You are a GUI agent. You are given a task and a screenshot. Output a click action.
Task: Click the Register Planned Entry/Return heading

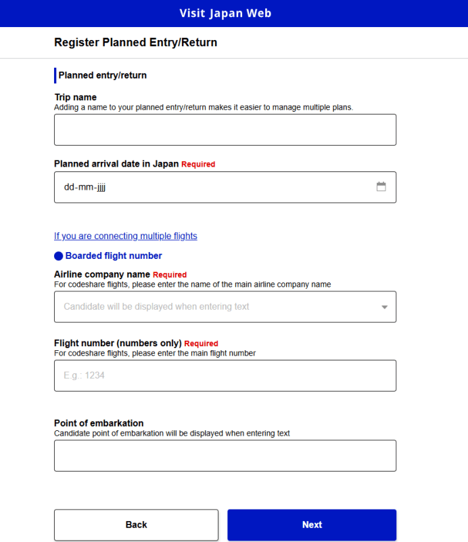[135, 43]
